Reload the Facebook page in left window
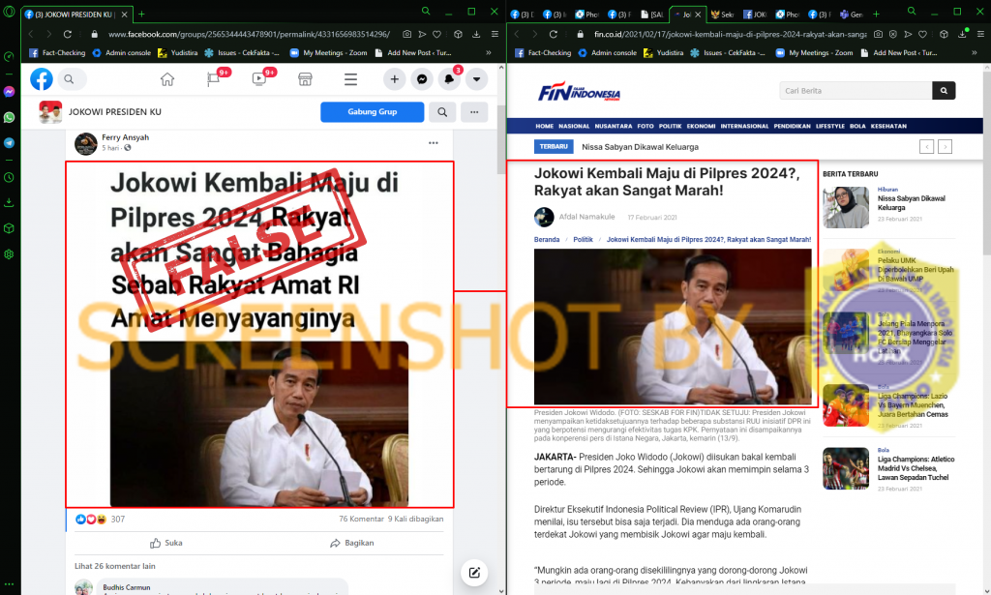The image size is (991, 595). coord(68,34)
